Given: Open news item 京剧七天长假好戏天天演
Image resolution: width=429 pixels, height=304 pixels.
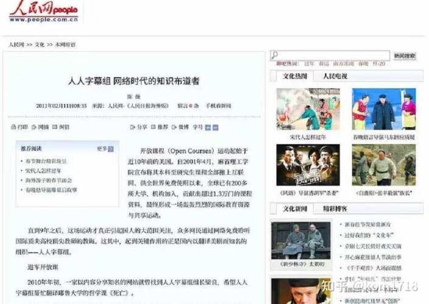Looking at the screenshot, I should (x=373, y=246).
